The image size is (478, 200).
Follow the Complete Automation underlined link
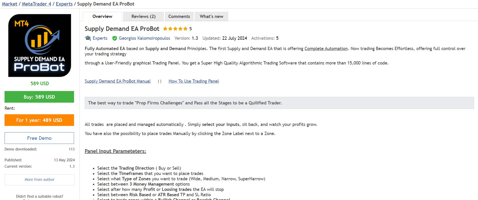[326, 49]
